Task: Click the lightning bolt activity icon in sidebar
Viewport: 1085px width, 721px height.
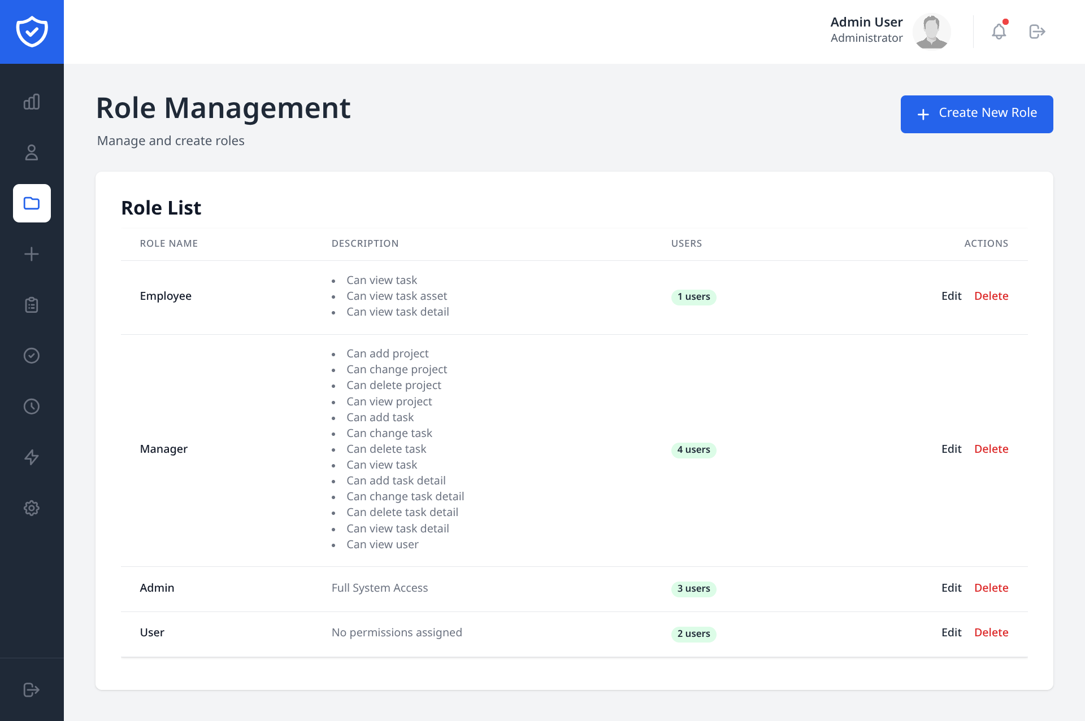Action: coord(32,457)
